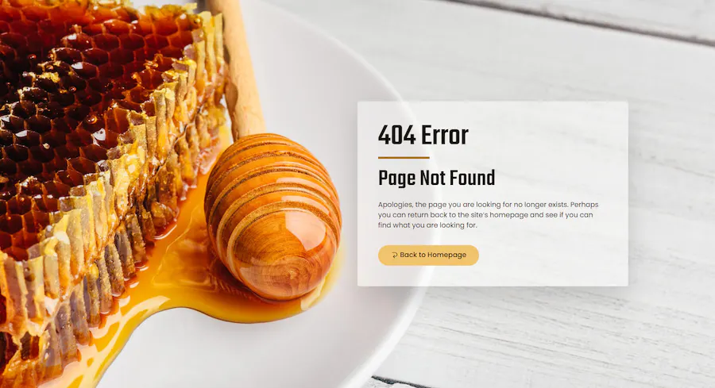
Task: Click the Page Not Found heading
Action: [436, 178]
